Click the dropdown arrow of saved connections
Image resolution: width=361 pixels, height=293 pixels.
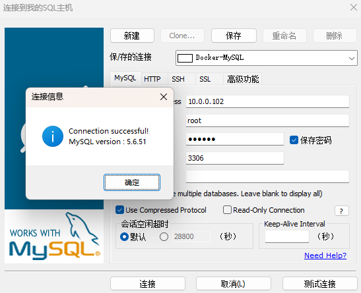pyautogui.click(x=351, y=59)
